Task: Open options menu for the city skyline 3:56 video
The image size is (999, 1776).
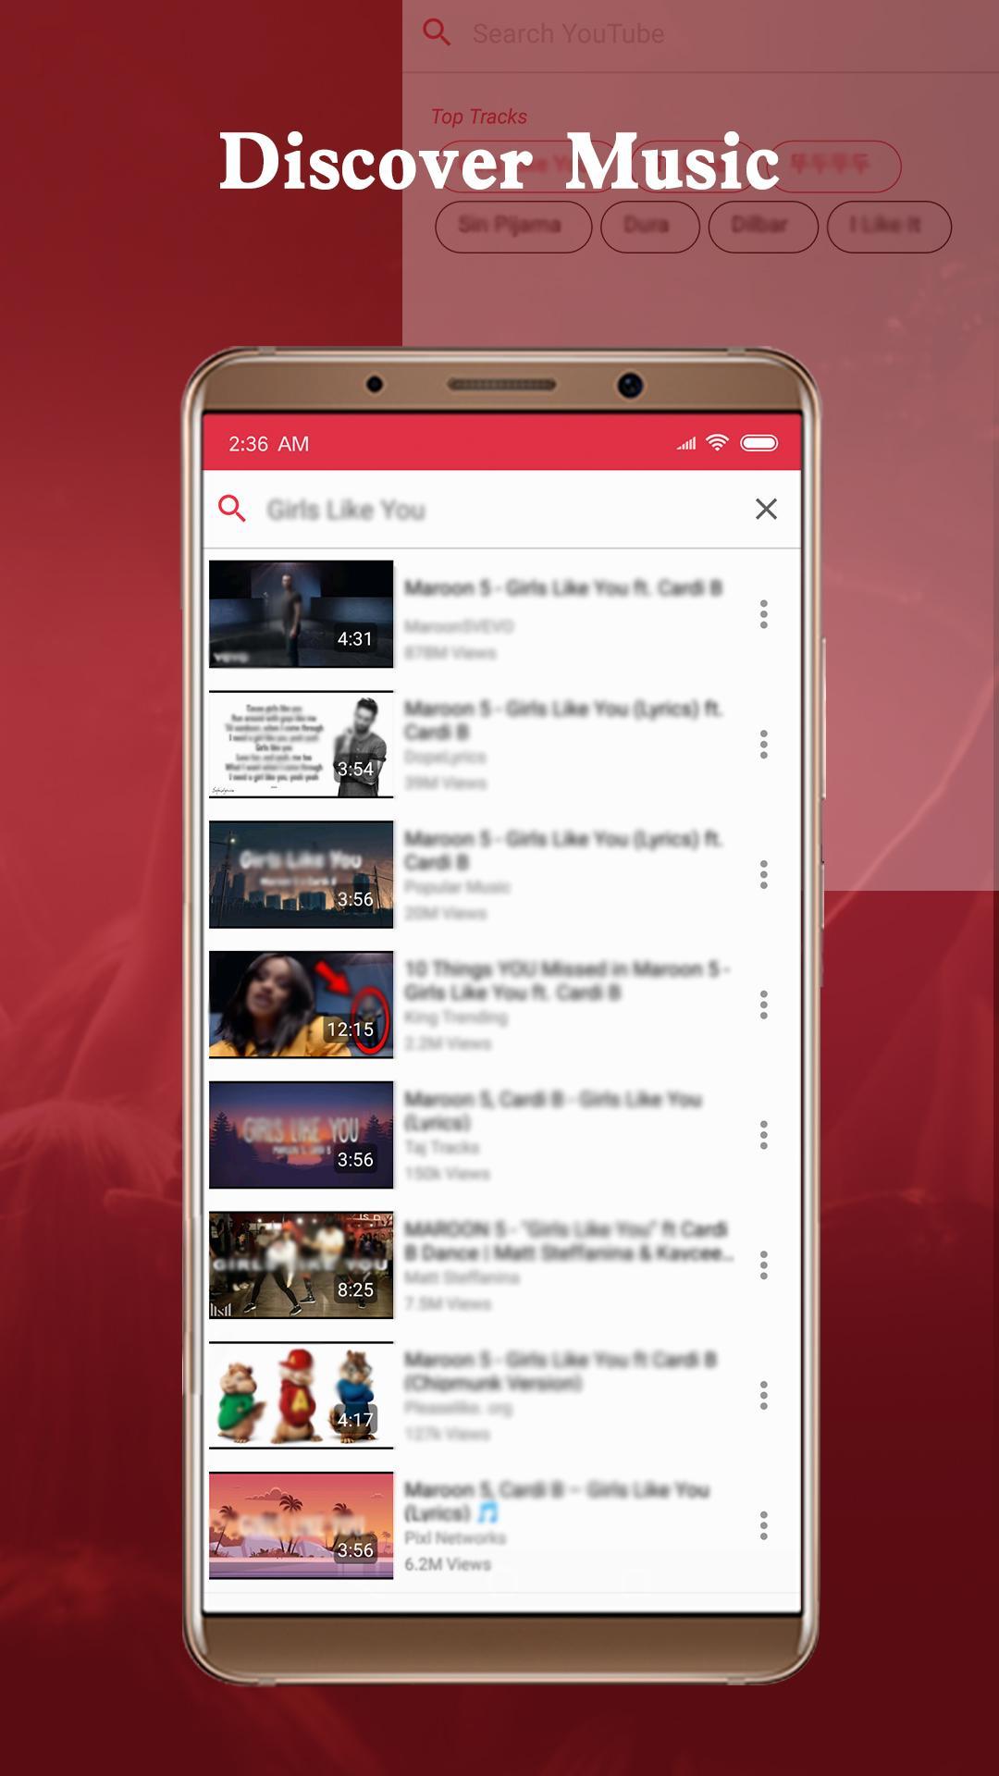Action: pyautogui.click(x=763, y=875)
